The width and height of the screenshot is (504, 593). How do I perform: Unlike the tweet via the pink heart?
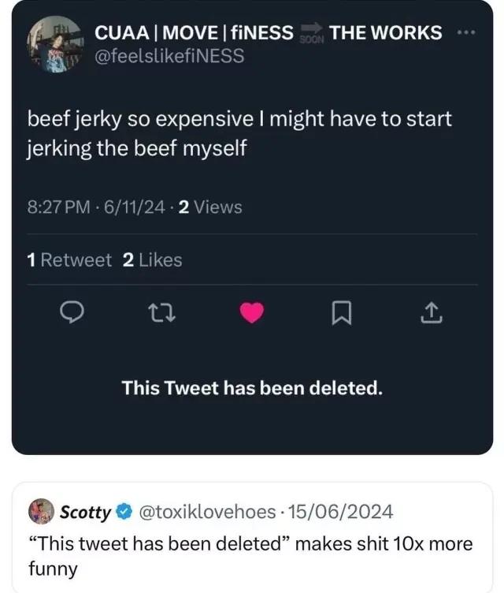pyautogui.click(x=251, y=315)
